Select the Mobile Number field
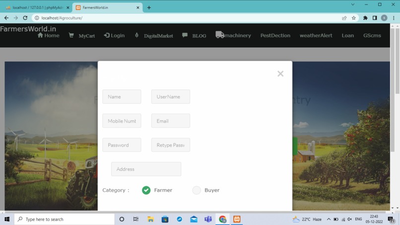The image size is (400, 225). 122,121
